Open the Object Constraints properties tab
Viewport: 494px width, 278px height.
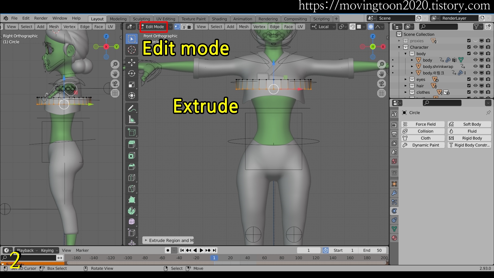click(394, 220)
